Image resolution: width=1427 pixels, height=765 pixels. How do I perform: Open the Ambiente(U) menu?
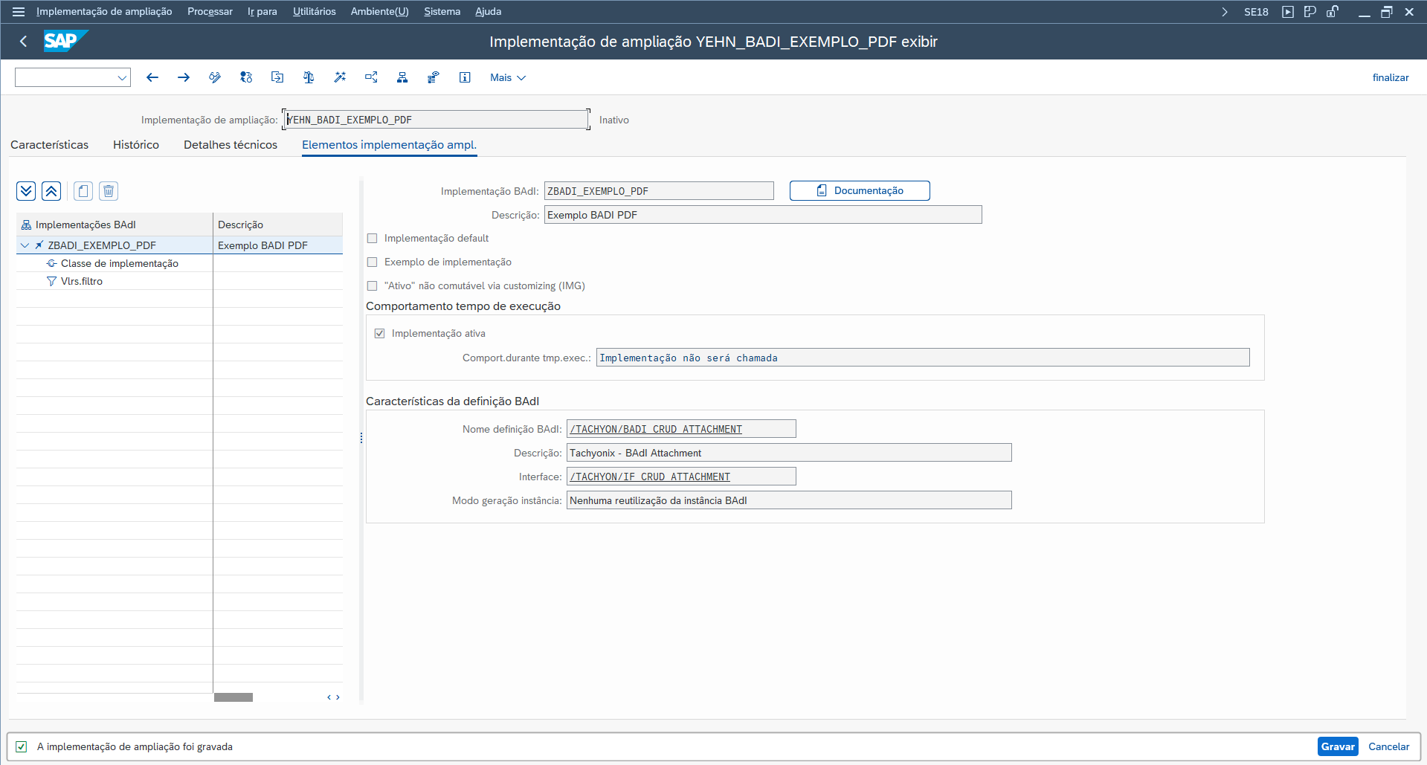(x=380, y=12)
